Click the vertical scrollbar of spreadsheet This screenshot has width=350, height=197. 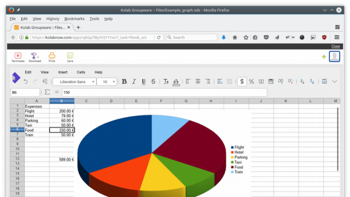(337, 139)
